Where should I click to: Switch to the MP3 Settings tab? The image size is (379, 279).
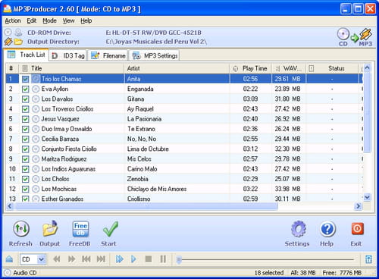(155, 55)
